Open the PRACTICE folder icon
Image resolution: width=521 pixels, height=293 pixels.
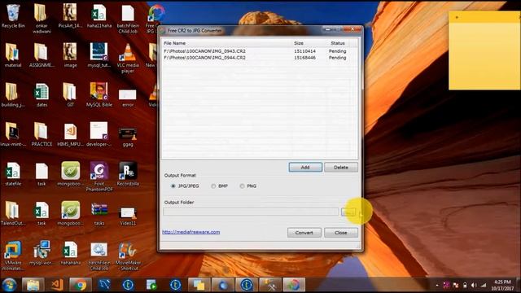point(42,134)
